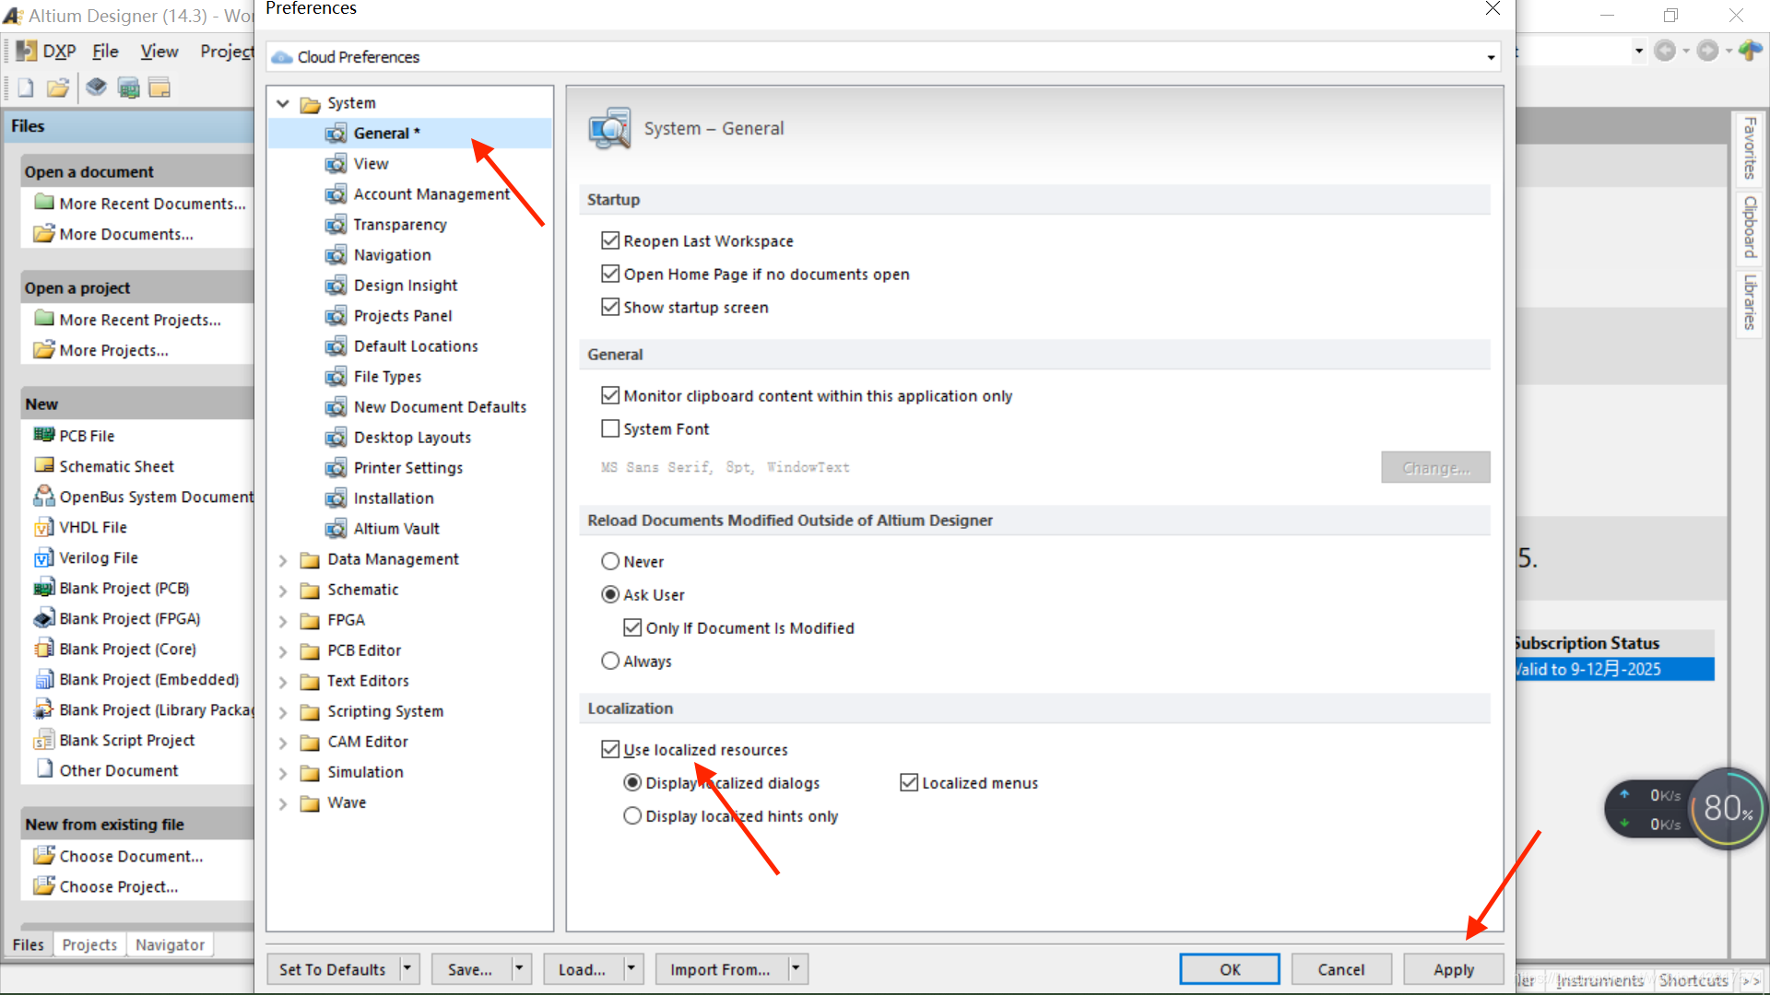Expand the Wave category folder
The width and height of the screenshot is (1770, 995).
[282, 802]
